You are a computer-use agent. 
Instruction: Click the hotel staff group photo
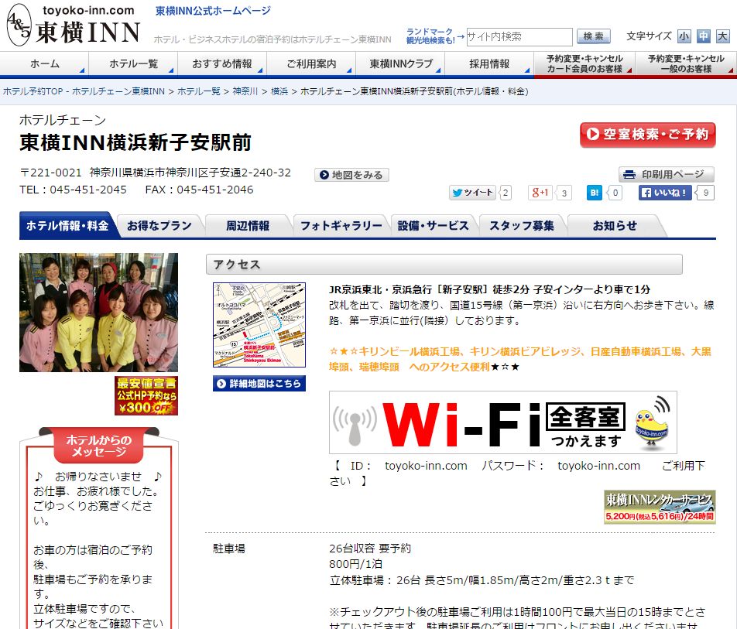[99, 313]
